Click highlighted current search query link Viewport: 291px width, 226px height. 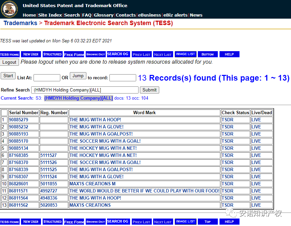(79, 98)
